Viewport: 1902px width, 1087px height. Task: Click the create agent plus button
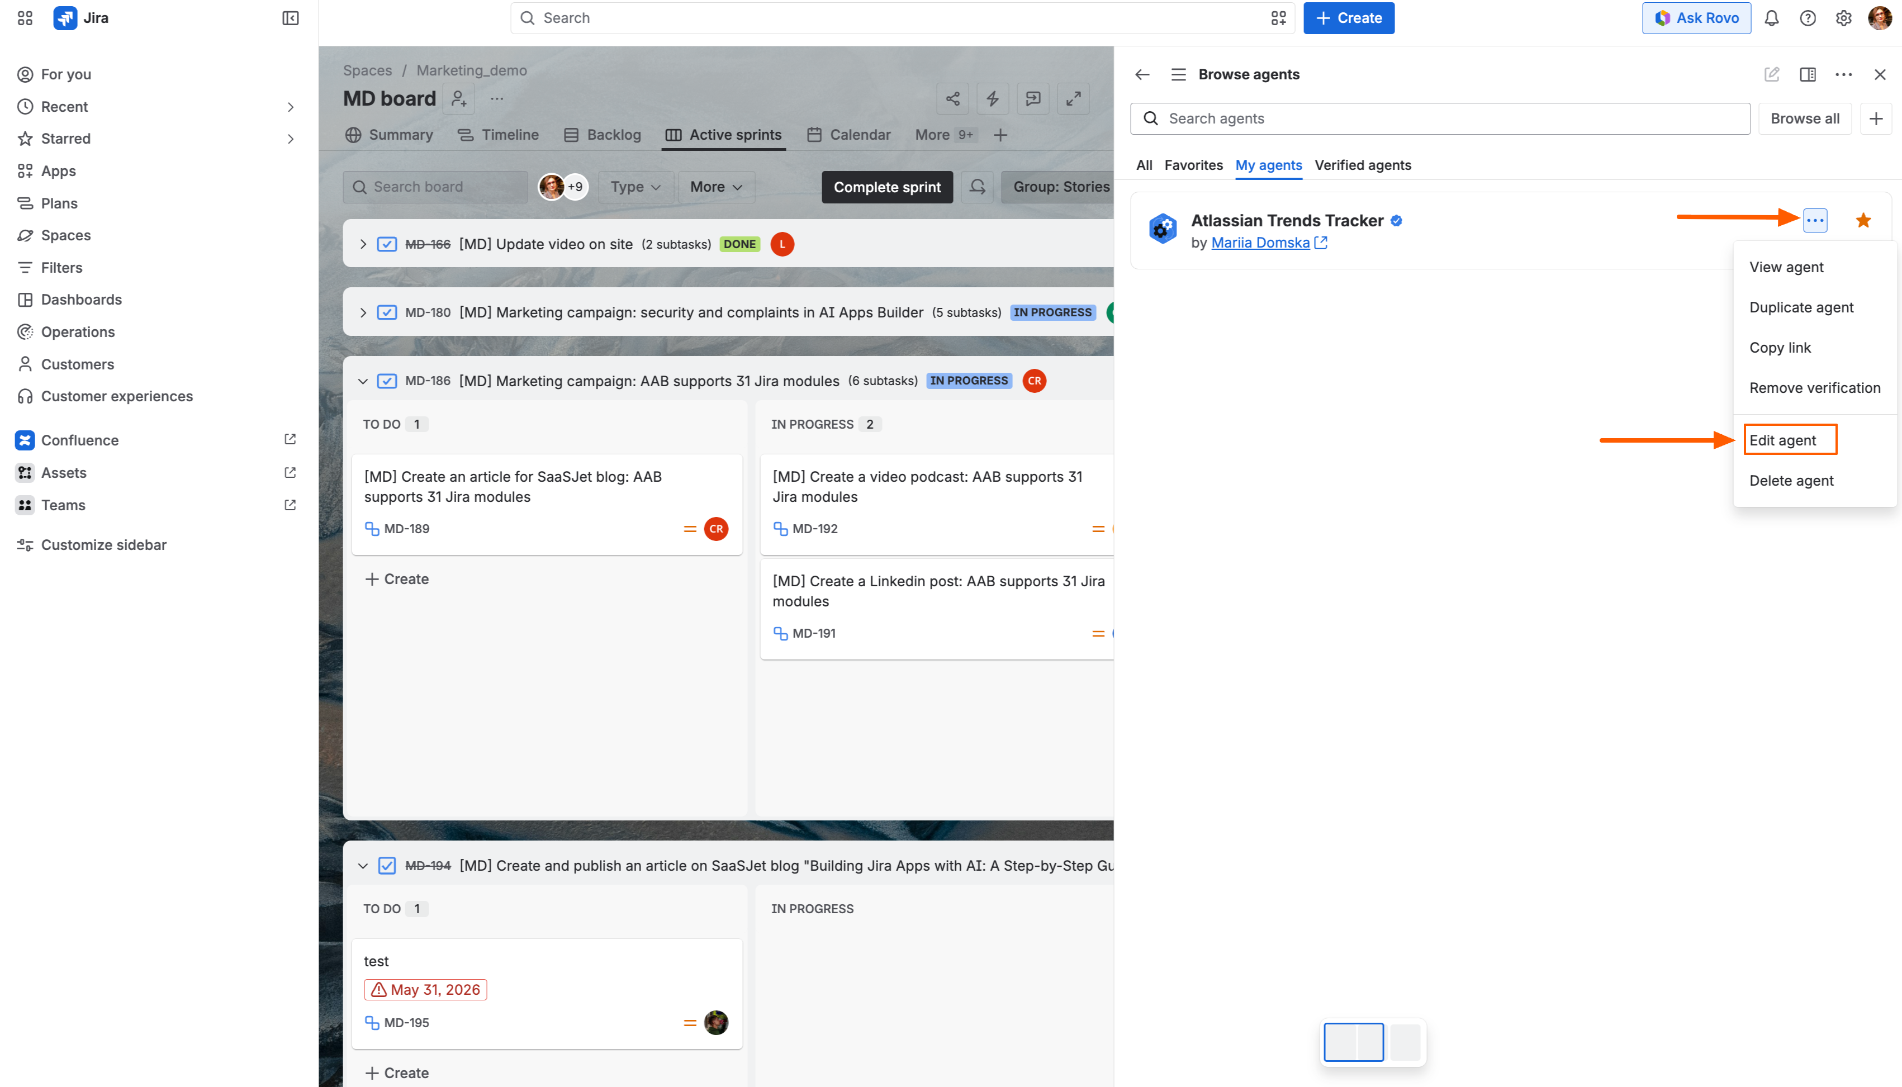(1876, 118)
